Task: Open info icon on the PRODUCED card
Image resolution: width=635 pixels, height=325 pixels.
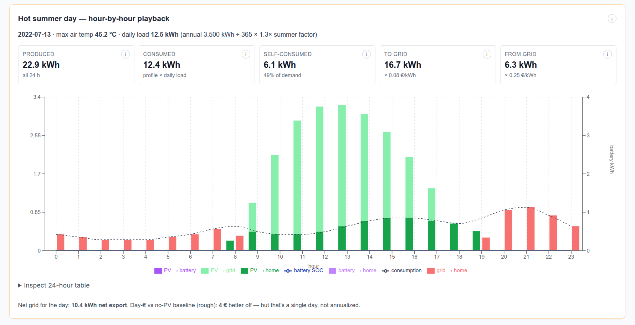Action: coord(125,54)
